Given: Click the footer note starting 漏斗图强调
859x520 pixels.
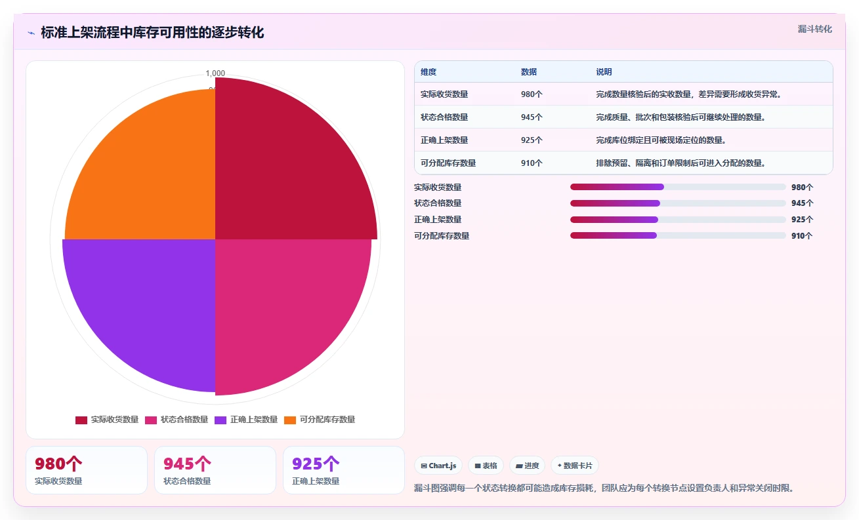Looking at the screenshot, I should pyautogui.click(x=604, y=489).
